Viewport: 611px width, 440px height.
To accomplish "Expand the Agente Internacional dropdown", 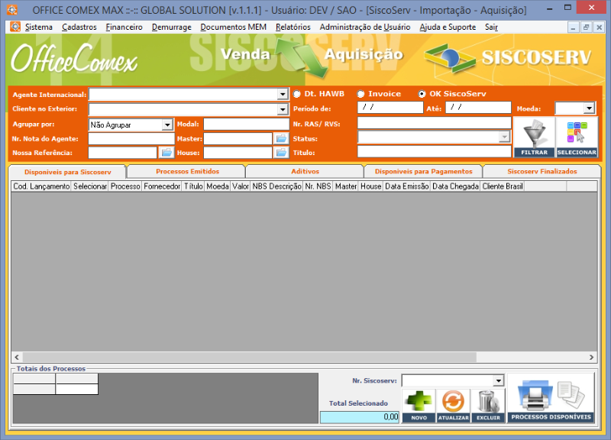I will (283, 94).
